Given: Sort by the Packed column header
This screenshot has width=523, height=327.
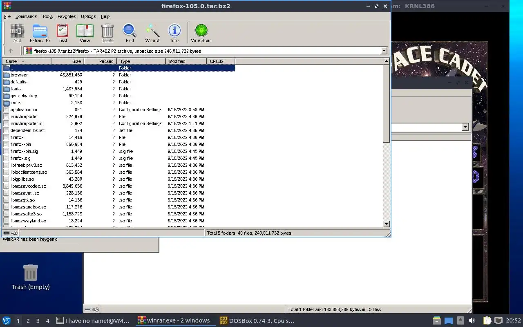Looking at the screenshot, I should [x=100, y=61].
